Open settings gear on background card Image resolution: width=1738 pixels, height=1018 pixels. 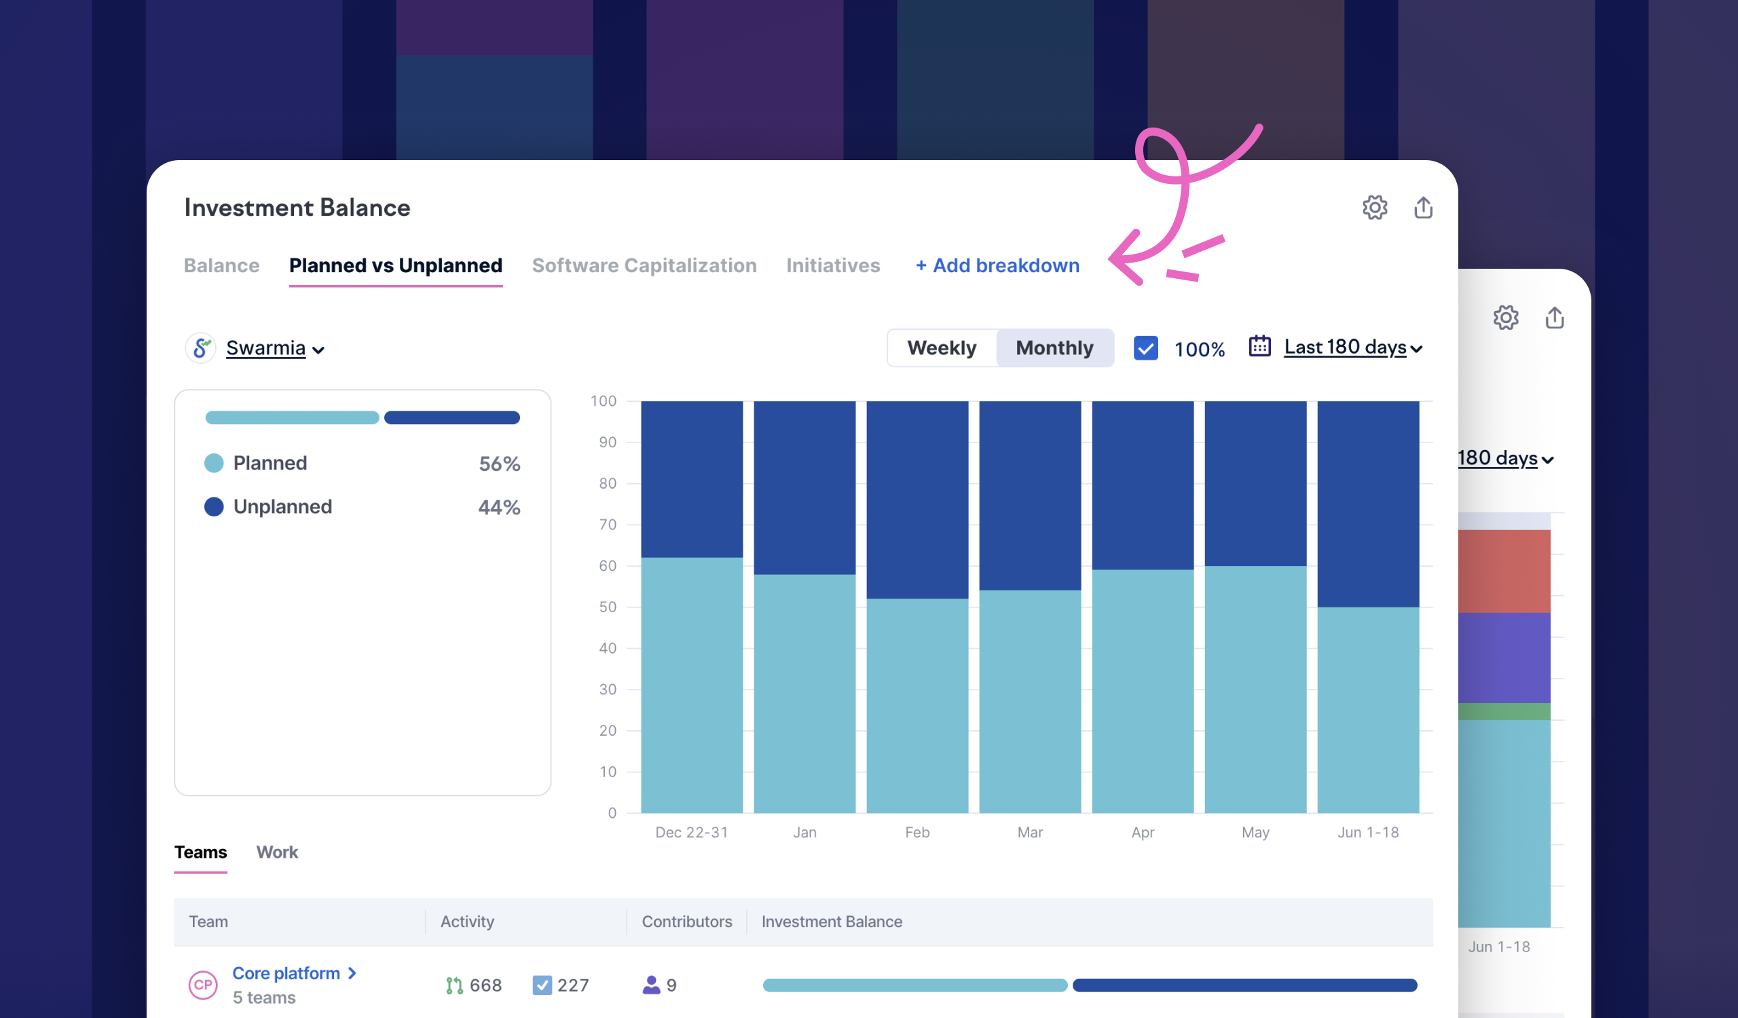(x=1506, y=318)
